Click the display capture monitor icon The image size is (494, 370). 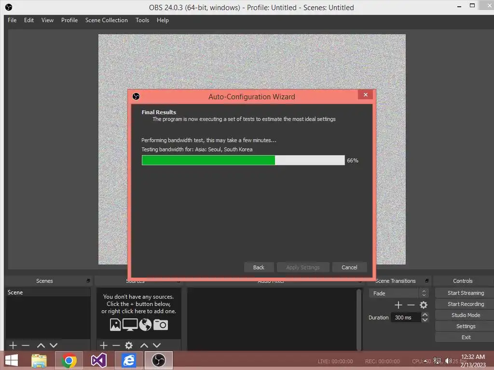click(x=130, y=325)
